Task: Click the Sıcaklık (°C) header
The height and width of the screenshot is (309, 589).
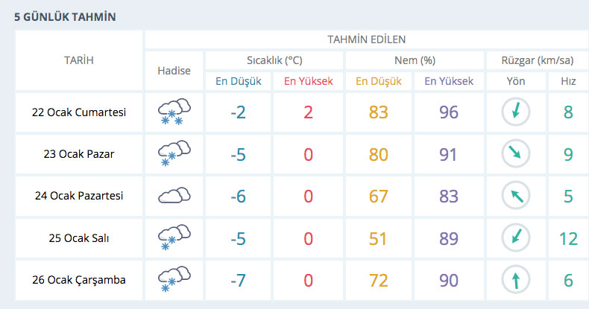Action: click(x=274, y=60)
